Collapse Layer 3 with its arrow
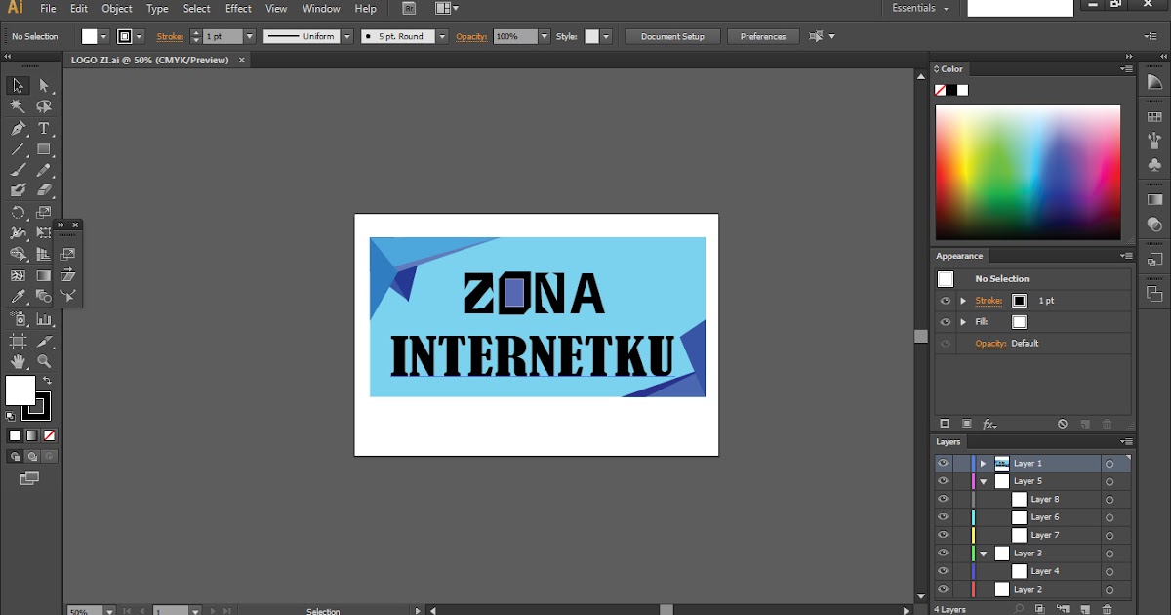1171x615 pixels. [x=984, y=552]
